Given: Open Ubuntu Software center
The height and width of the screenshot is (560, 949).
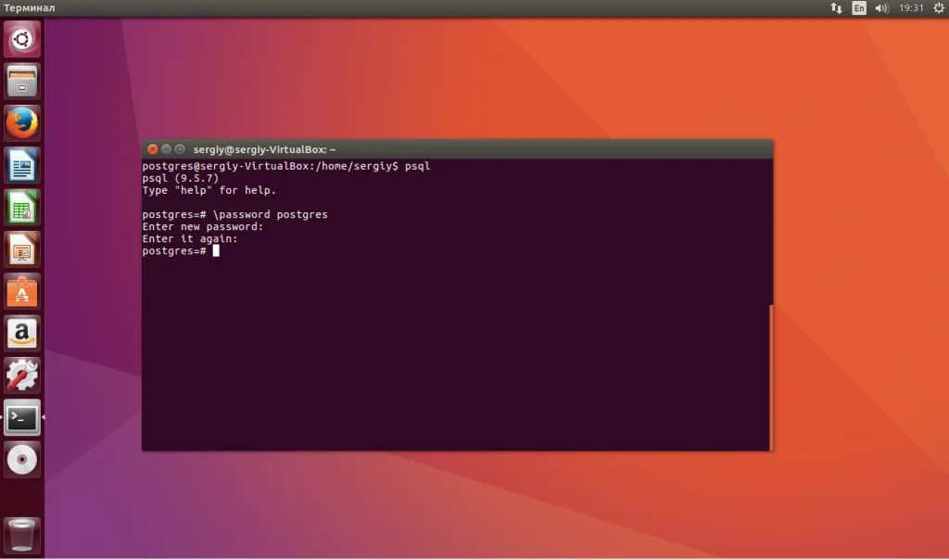Looking at the screenshot, I should coord(22,292).
